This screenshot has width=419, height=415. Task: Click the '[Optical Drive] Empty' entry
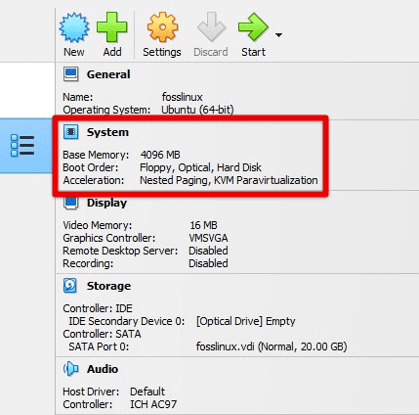246,321
